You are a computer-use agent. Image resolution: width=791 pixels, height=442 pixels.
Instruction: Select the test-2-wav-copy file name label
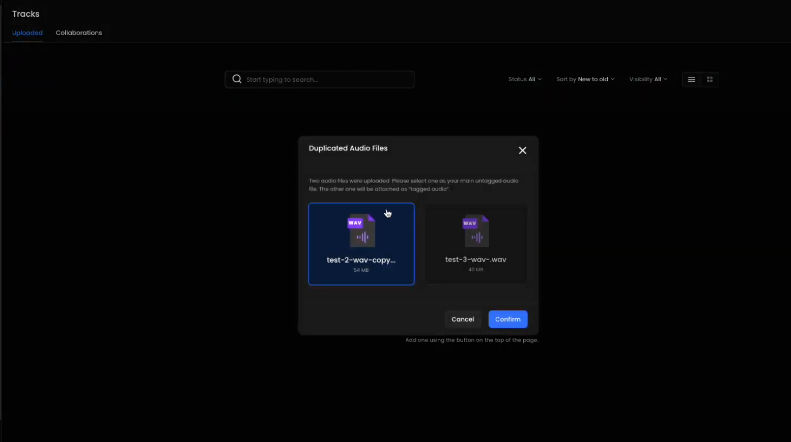click(361, 260)
